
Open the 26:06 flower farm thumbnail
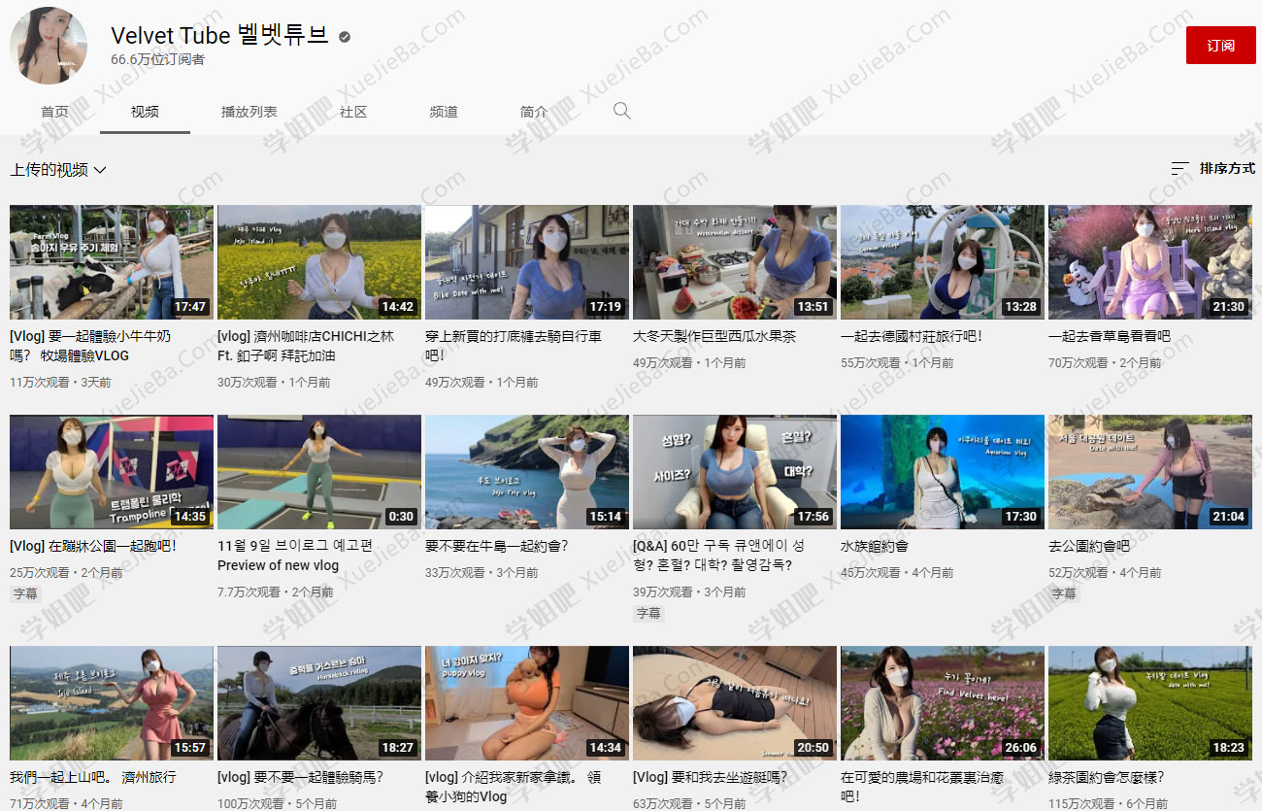pyautogui.click(x=943, y=703)
